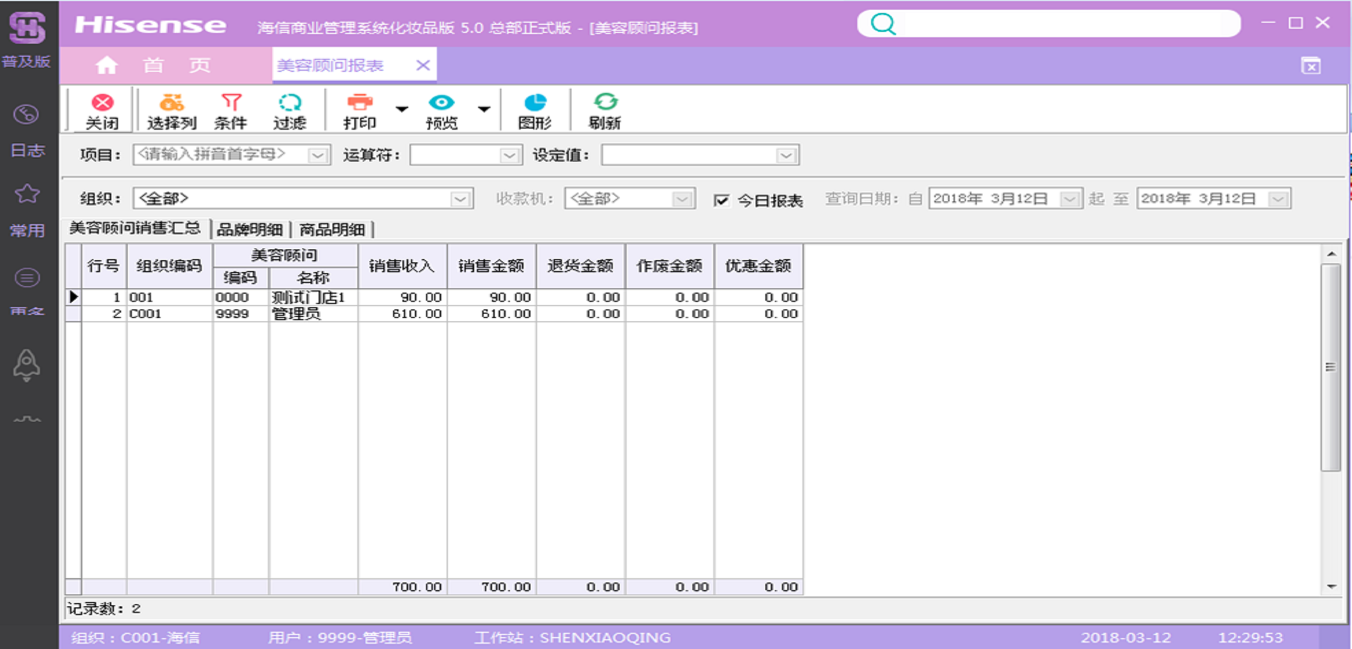Click the 退货金额 column header
This screenshot has width=1352, height=649.
pos(581,266)
